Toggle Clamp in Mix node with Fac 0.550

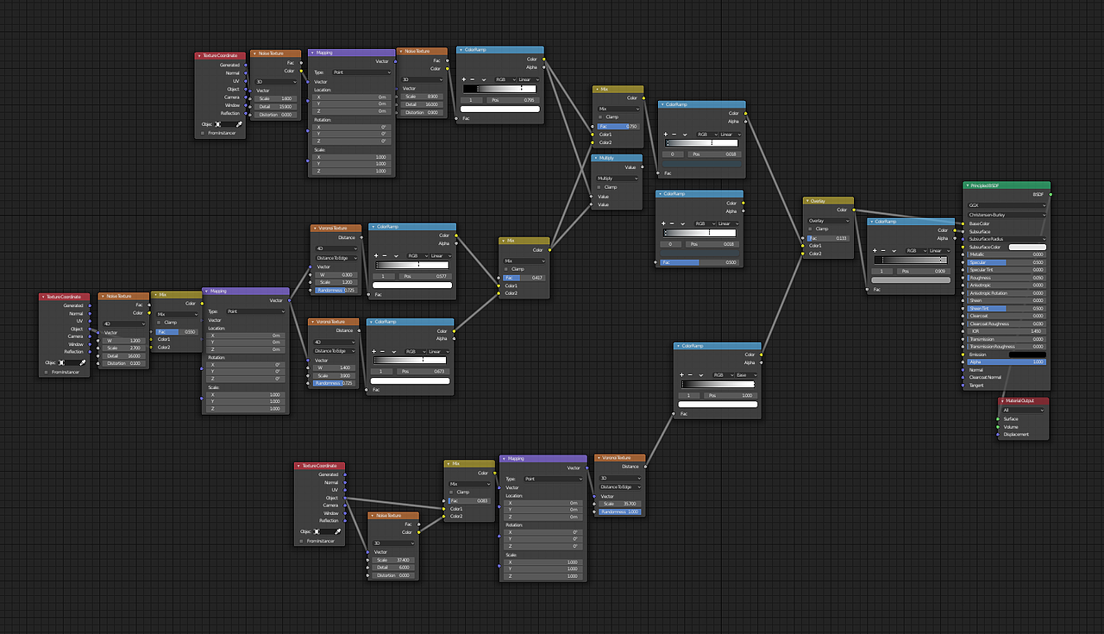(159, 323)
